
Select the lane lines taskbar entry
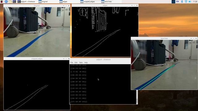tap(106, 2)
